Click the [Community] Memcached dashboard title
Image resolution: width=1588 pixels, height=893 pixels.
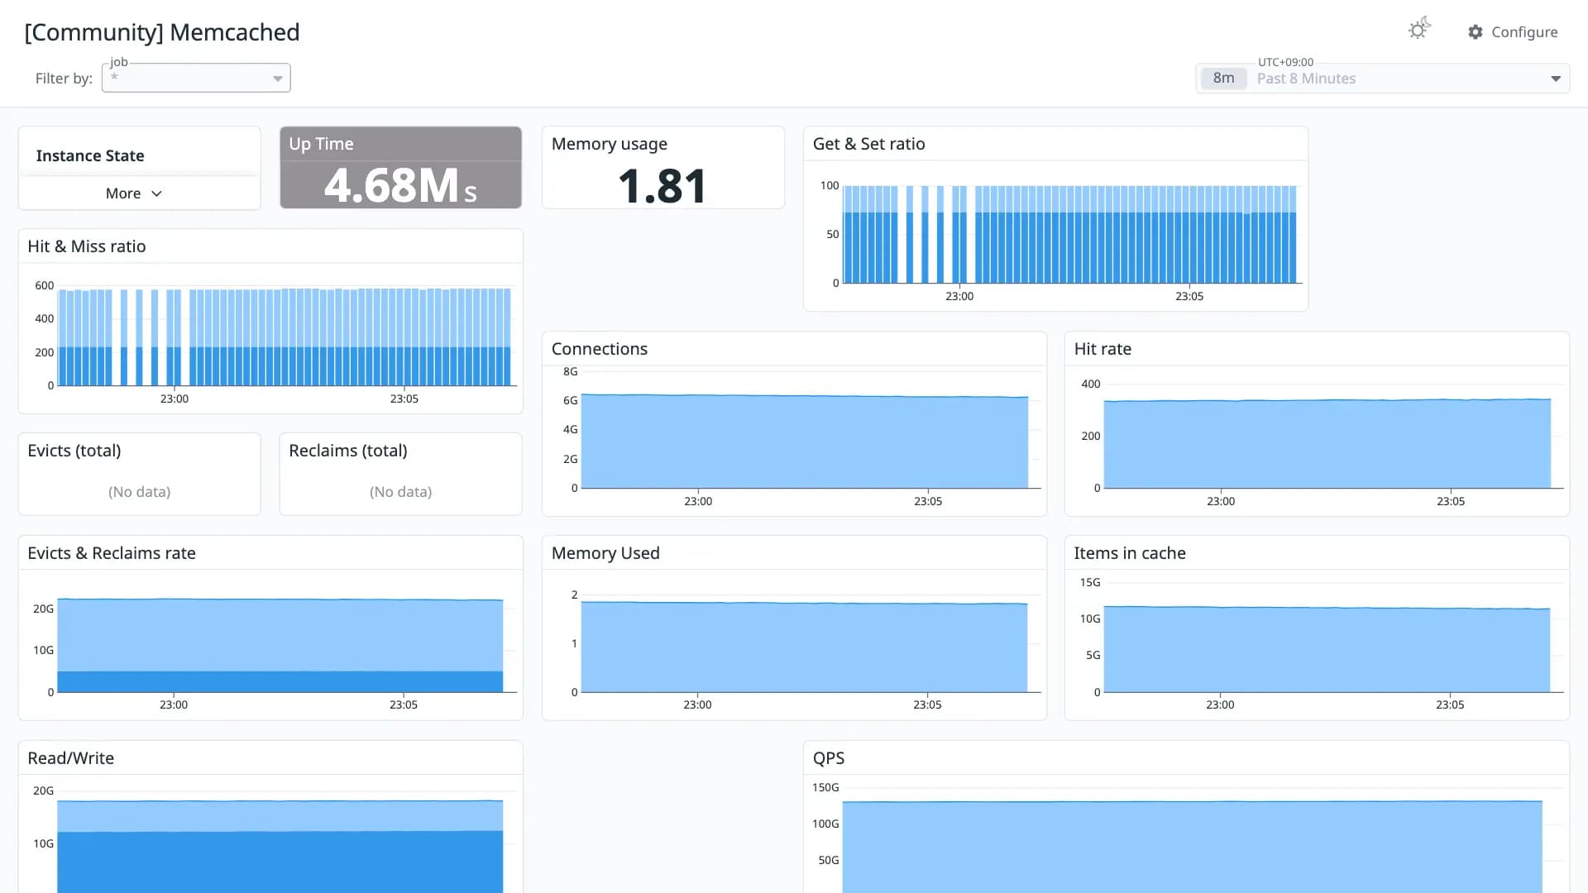click(x=162, y=32)
